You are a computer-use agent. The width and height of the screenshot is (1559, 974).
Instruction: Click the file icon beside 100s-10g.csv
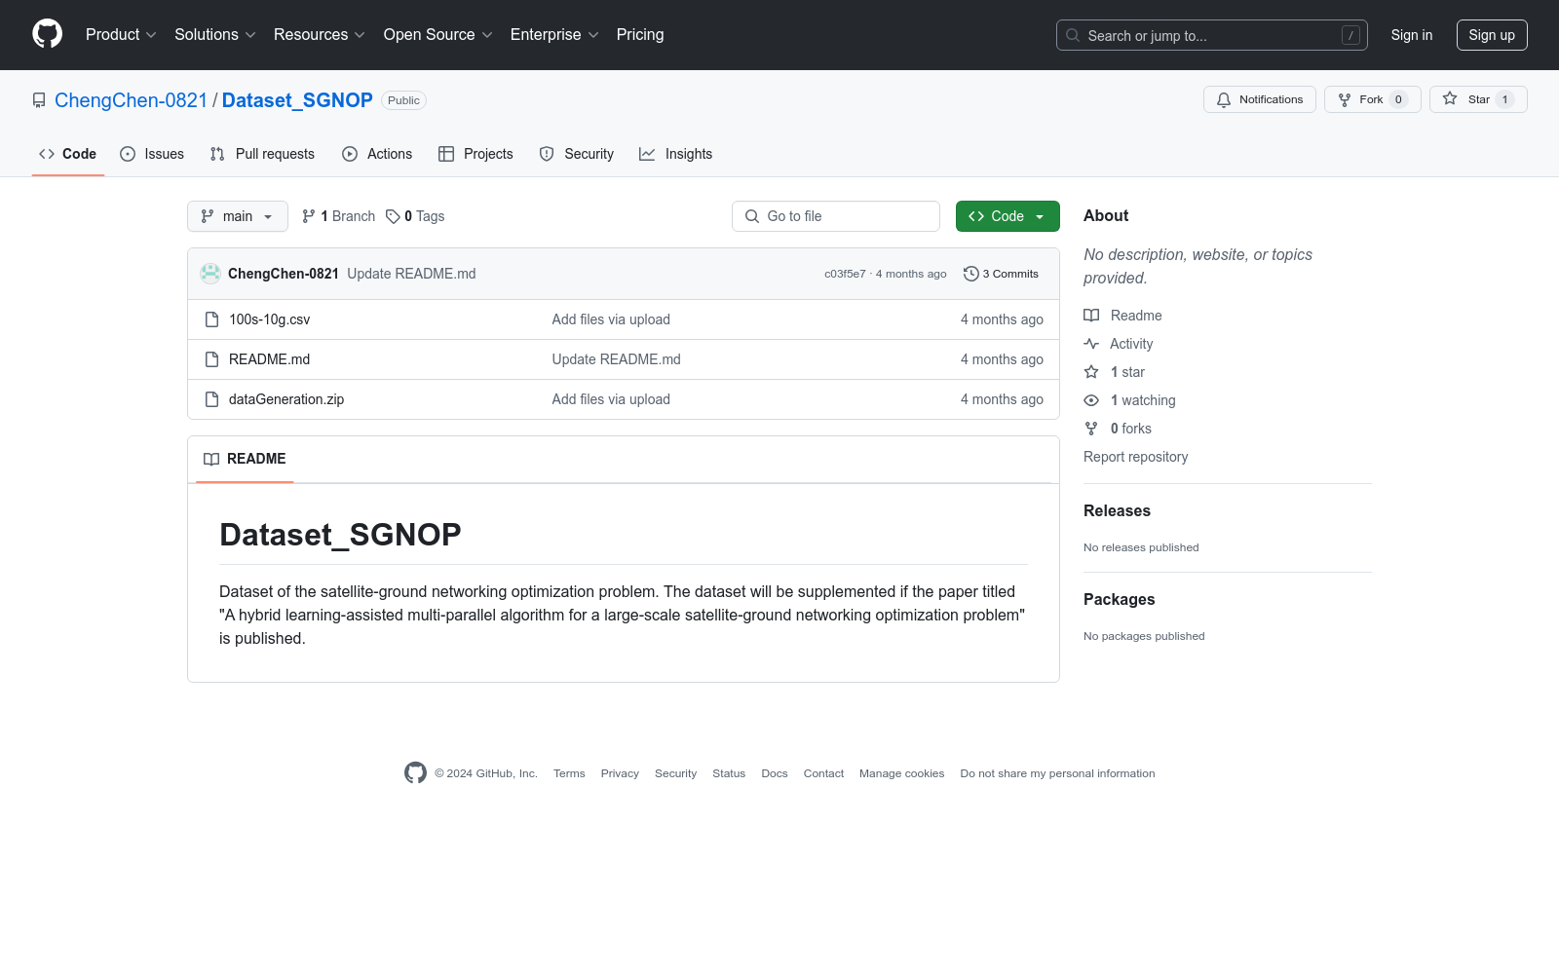211,319
